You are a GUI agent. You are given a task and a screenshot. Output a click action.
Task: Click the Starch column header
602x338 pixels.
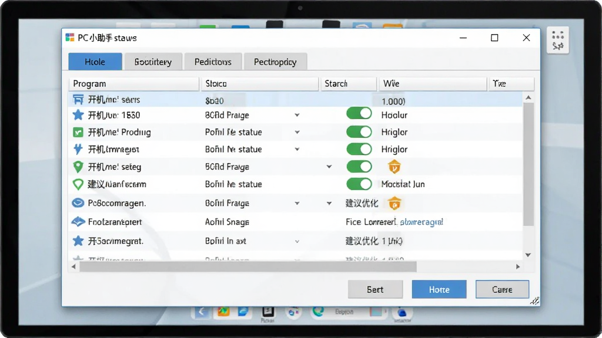349,83
